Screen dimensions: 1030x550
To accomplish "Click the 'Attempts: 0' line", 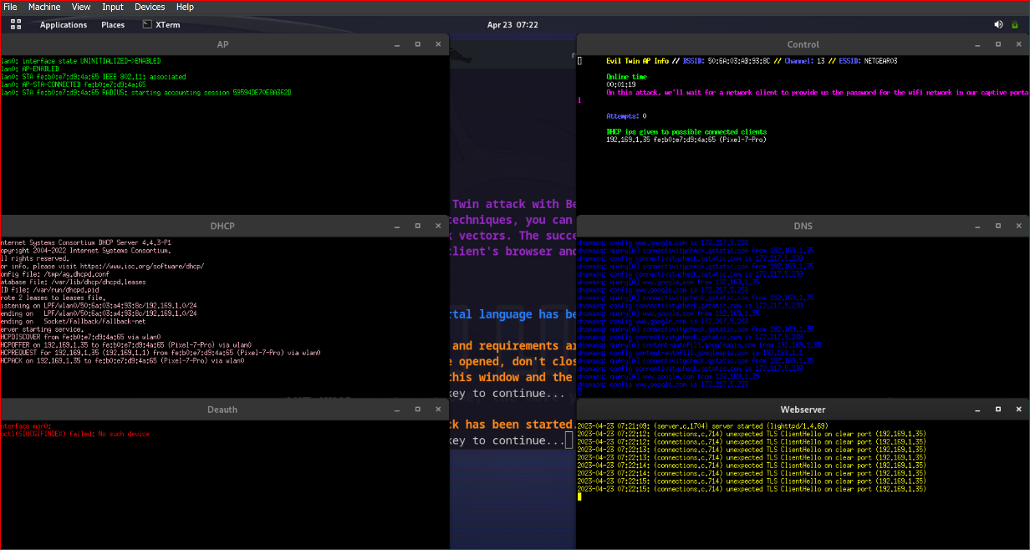I will [626, 116].
